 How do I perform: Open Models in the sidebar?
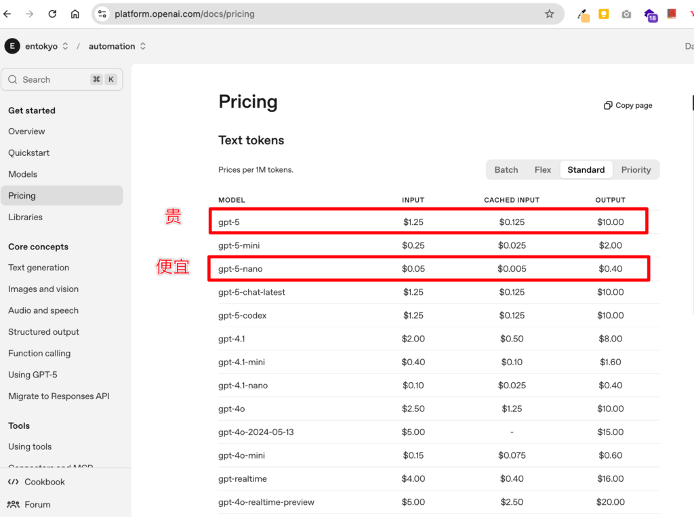coord(23,174)
